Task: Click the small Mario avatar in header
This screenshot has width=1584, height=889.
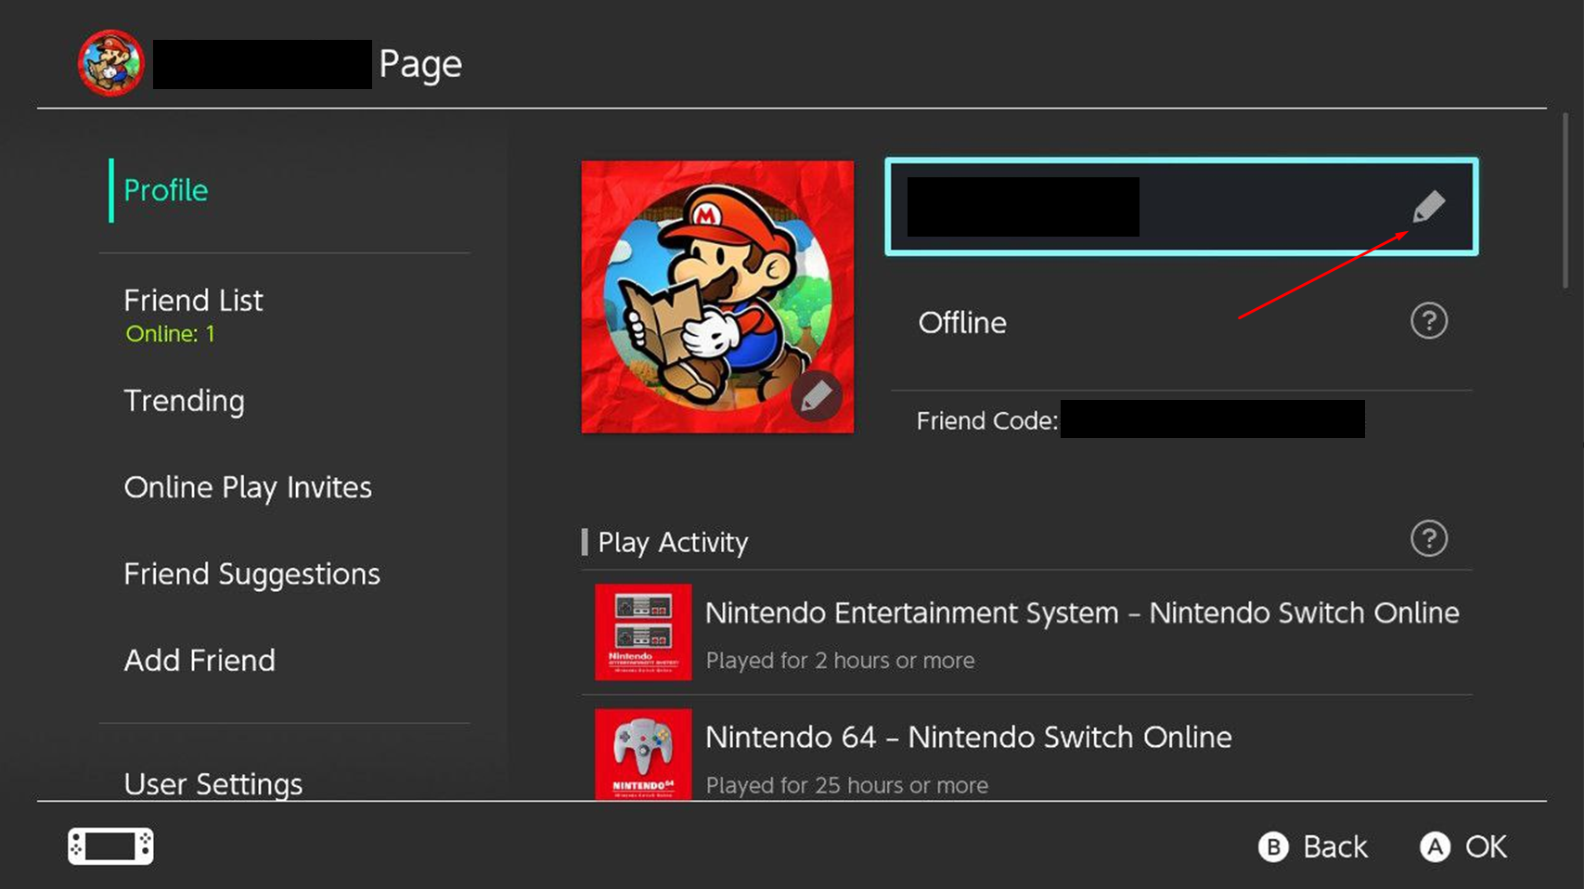Action: coord(110,63)
